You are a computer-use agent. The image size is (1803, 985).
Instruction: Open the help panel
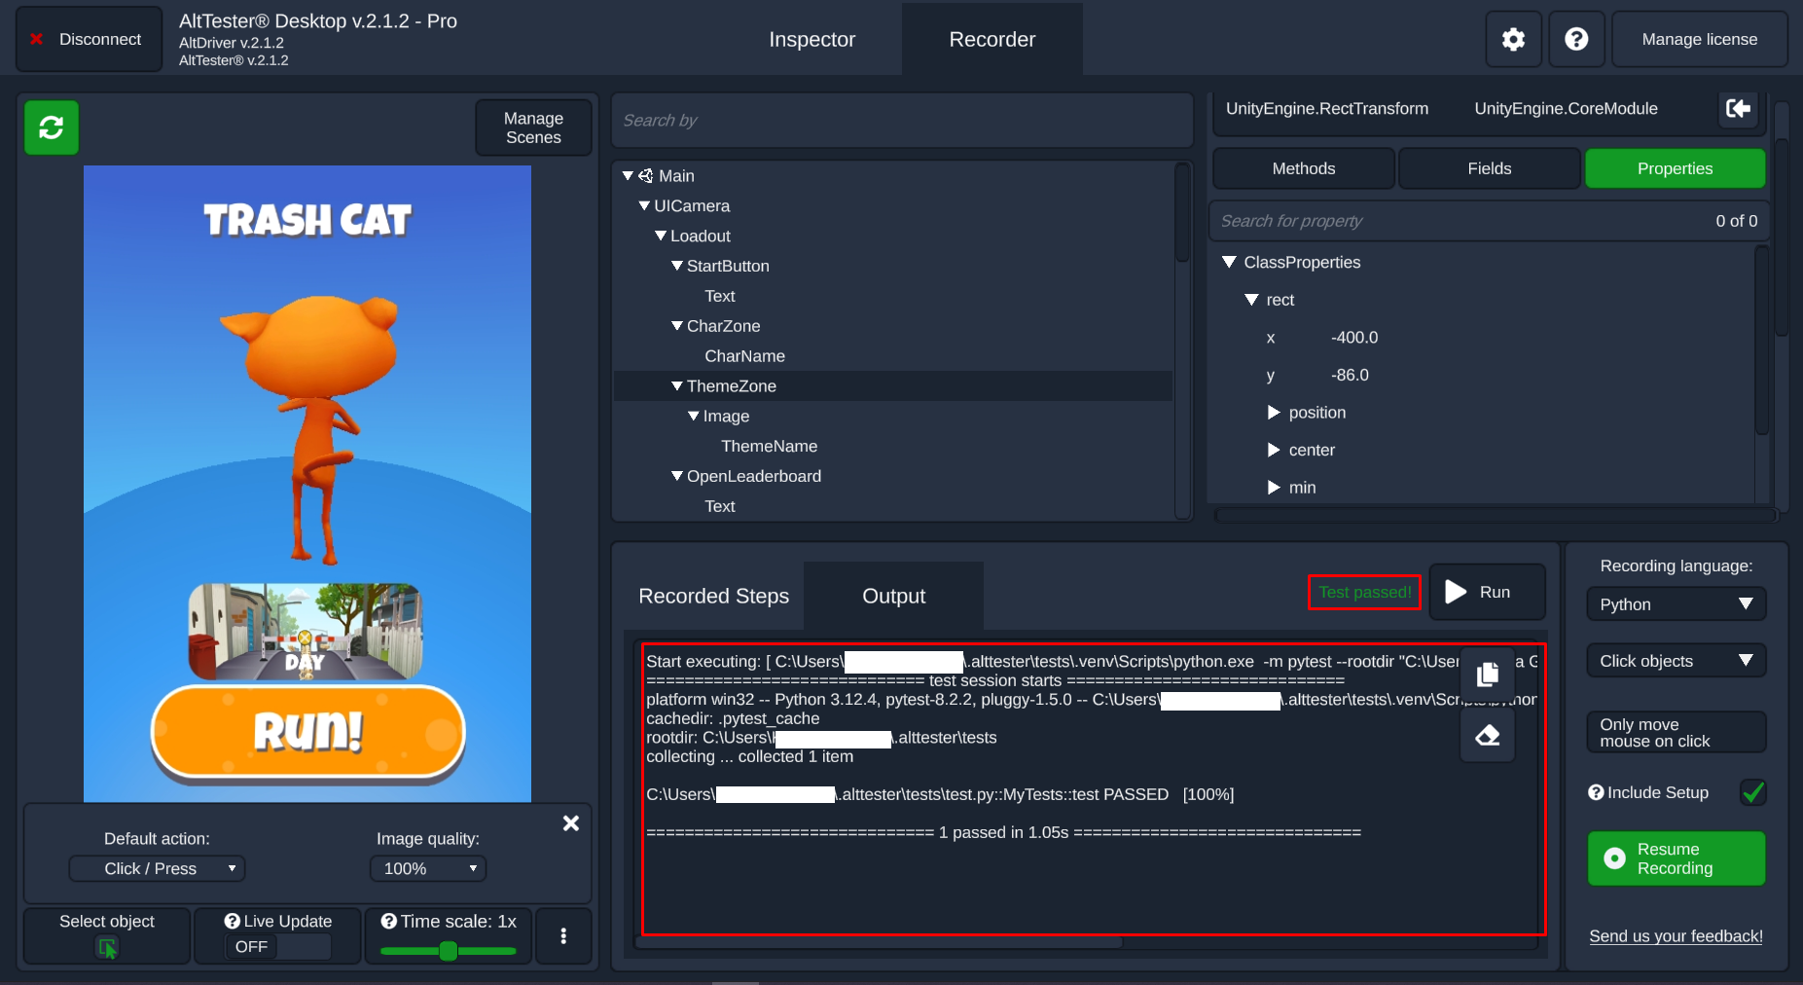[x=1575, y=39]
